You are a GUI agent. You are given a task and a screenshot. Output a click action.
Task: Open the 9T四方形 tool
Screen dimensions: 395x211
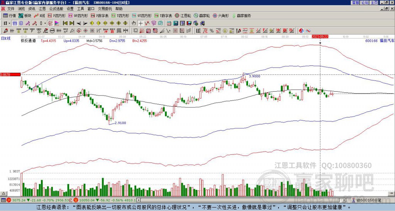(x=142, y=15)
